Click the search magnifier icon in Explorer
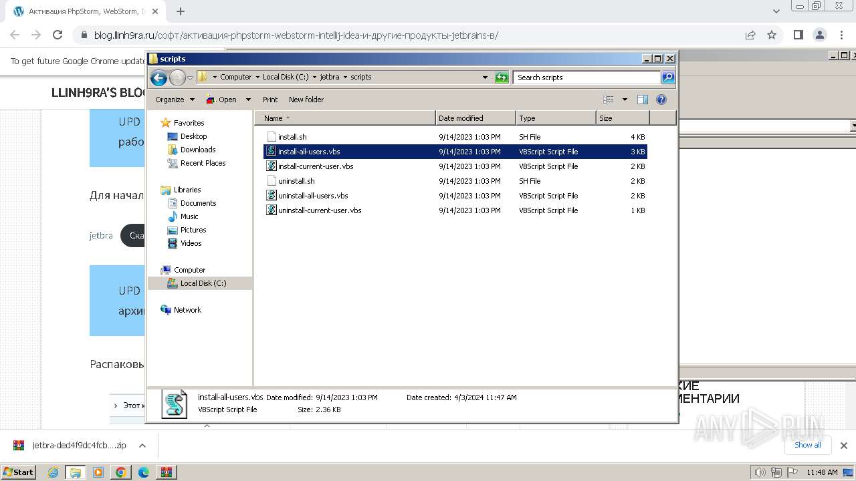856x481 pixels. point(667,77)
